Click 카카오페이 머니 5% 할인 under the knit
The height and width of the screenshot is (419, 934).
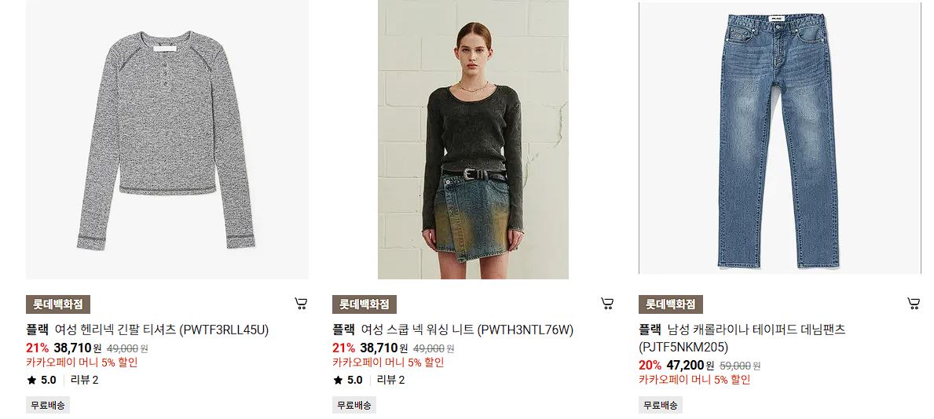(x=388, y=363)
